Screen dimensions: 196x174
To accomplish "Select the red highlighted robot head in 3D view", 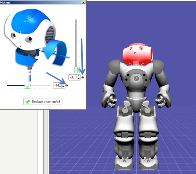I will pyautogui.click(x=137, y=54).
